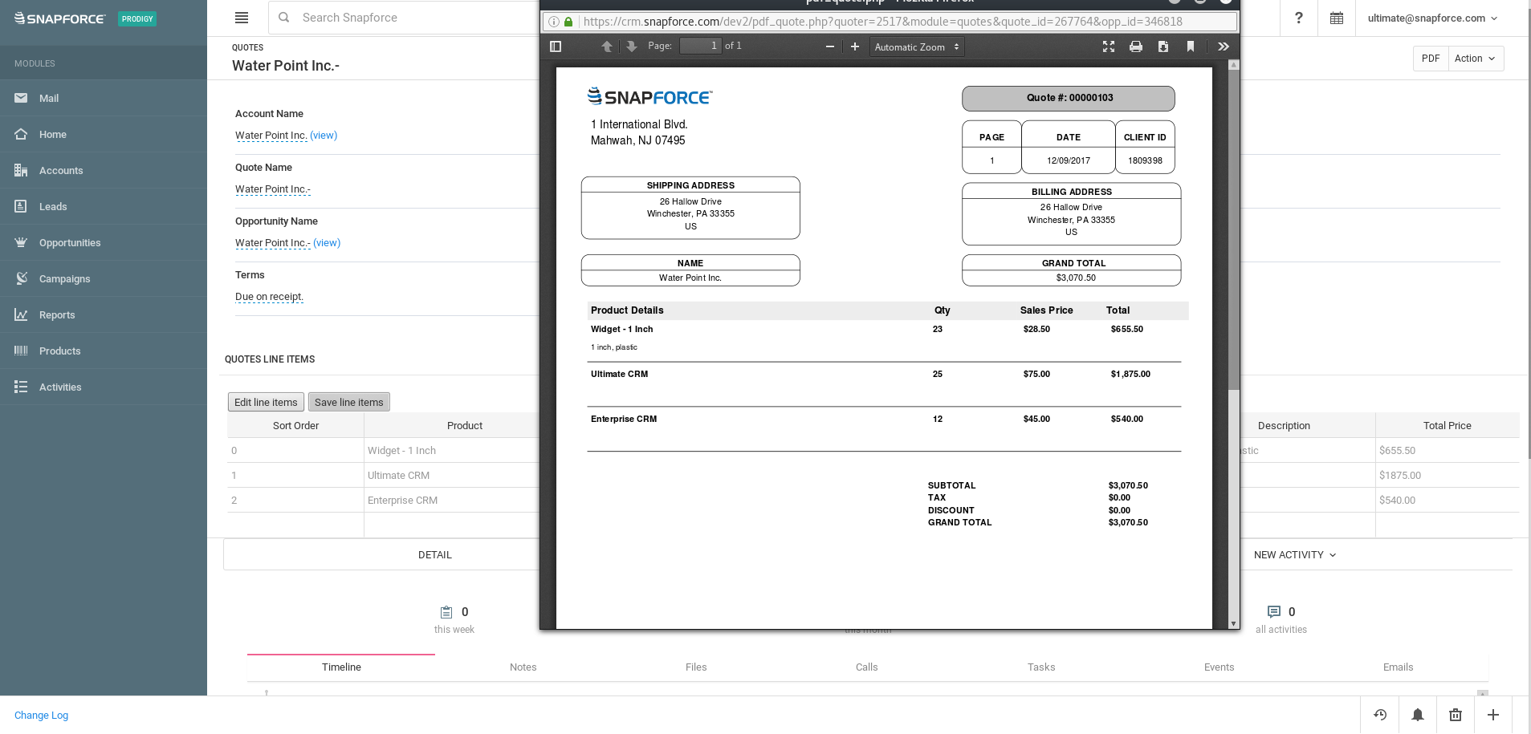Open the Action dropdown
This screenshot has width=1531, height=734.
click(x=1476, y=59)
